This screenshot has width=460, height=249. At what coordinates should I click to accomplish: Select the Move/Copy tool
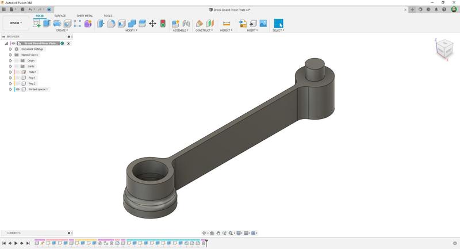pyautogui.click(x=152, y=24)
